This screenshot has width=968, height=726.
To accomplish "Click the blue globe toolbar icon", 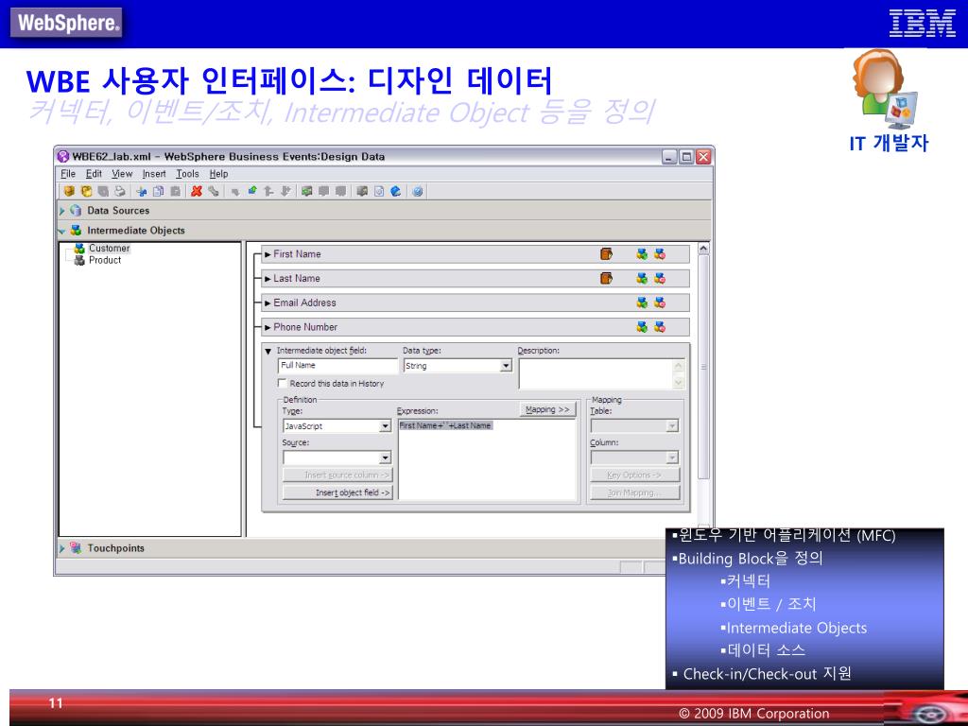I will (x=396, y=191).
